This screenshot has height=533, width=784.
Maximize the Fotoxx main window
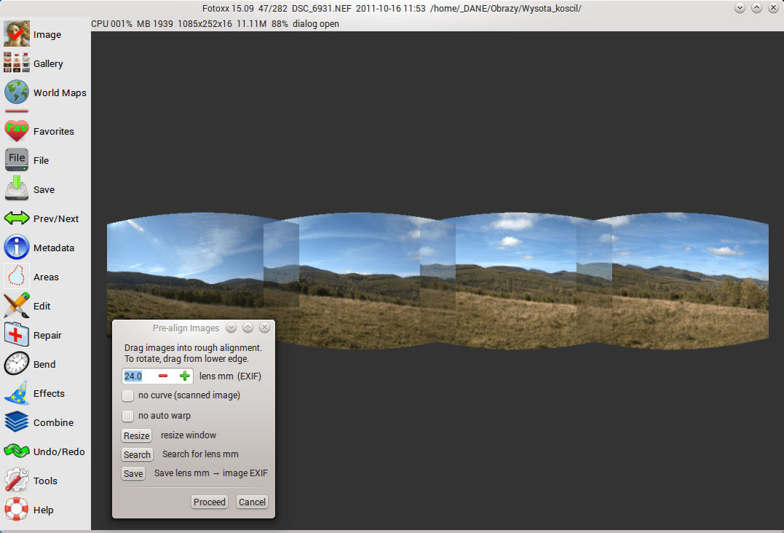[756, 8]
